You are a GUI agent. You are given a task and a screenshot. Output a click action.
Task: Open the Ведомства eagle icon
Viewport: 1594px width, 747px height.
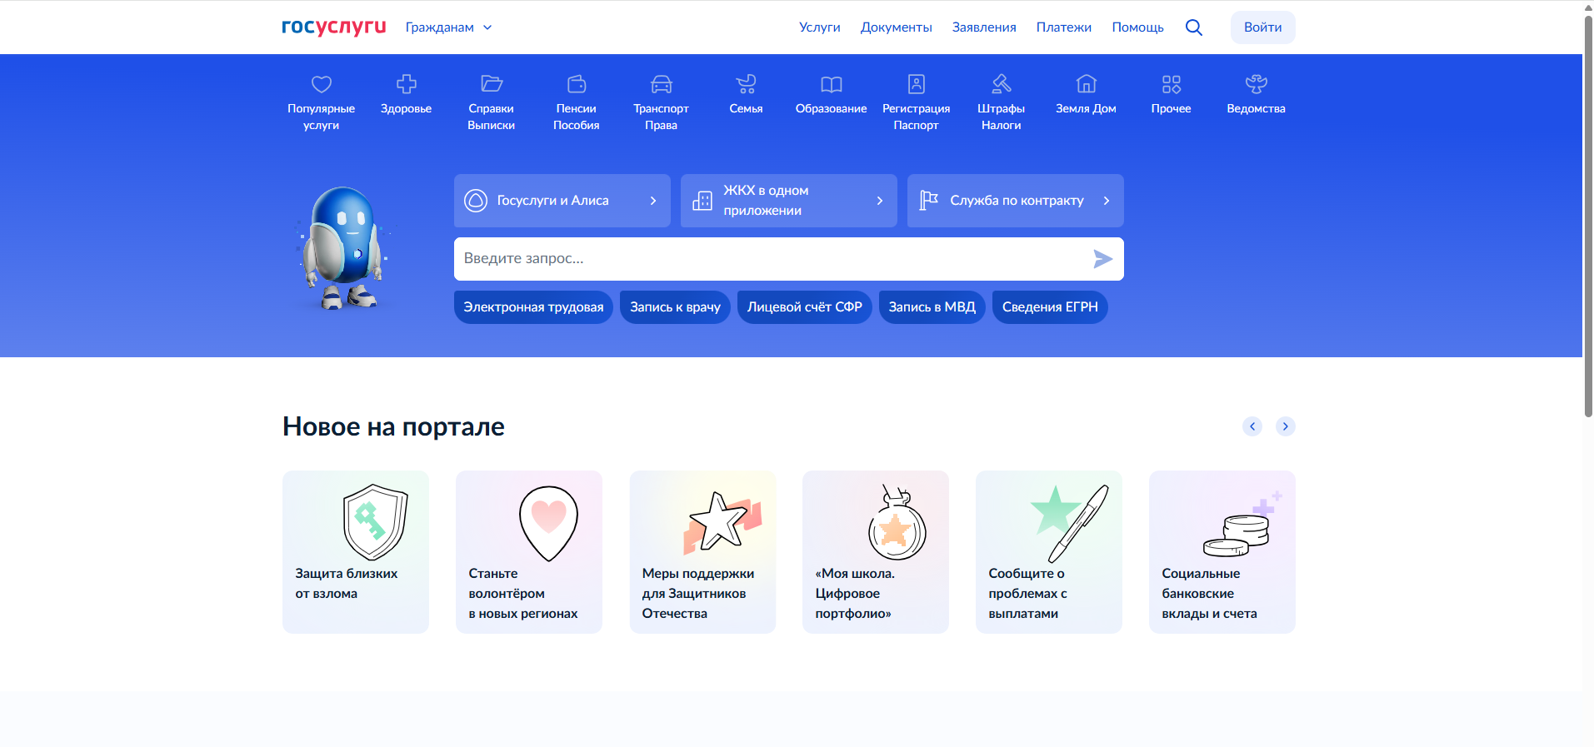1257,84
